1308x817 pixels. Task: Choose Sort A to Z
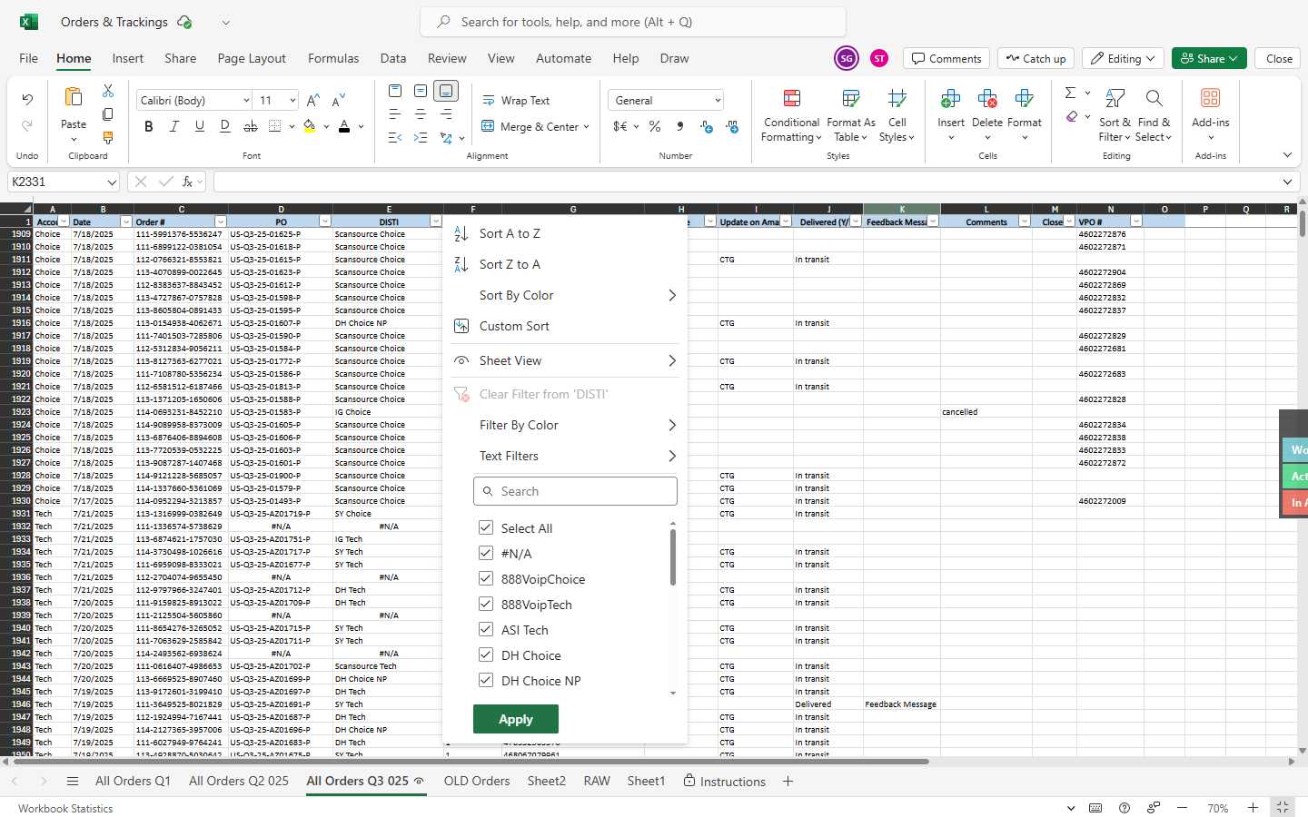click(x=566, y=233)
